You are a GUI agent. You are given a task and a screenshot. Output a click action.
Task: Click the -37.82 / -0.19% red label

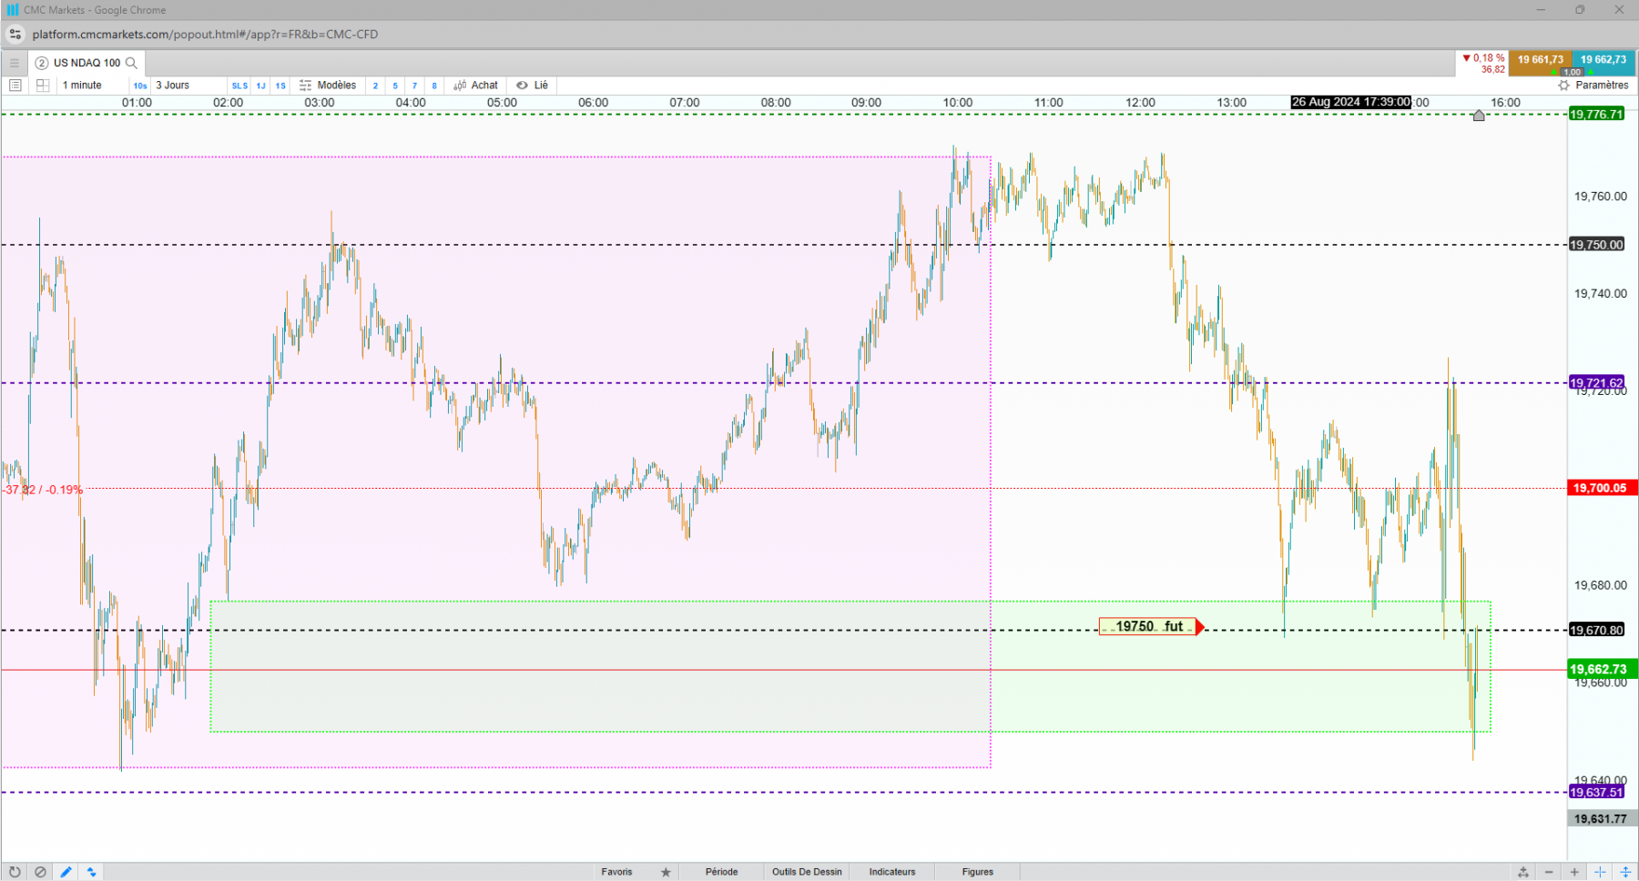tap(44, 490)
